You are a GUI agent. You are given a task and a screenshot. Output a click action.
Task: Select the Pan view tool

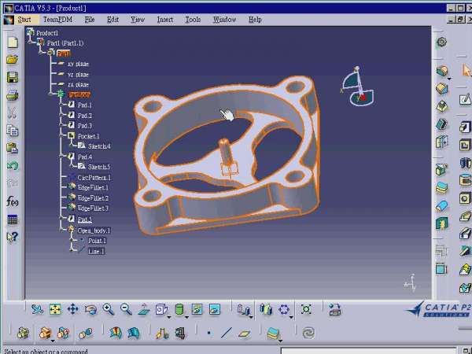[73, 309]
